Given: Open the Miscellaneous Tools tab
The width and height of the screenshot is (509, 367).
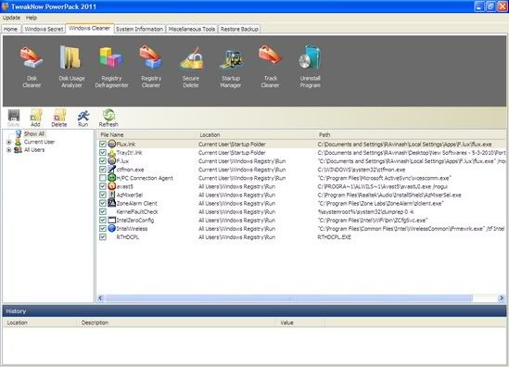Looking at the screenshot, I should pyautogui.click(x=192, y=29).
